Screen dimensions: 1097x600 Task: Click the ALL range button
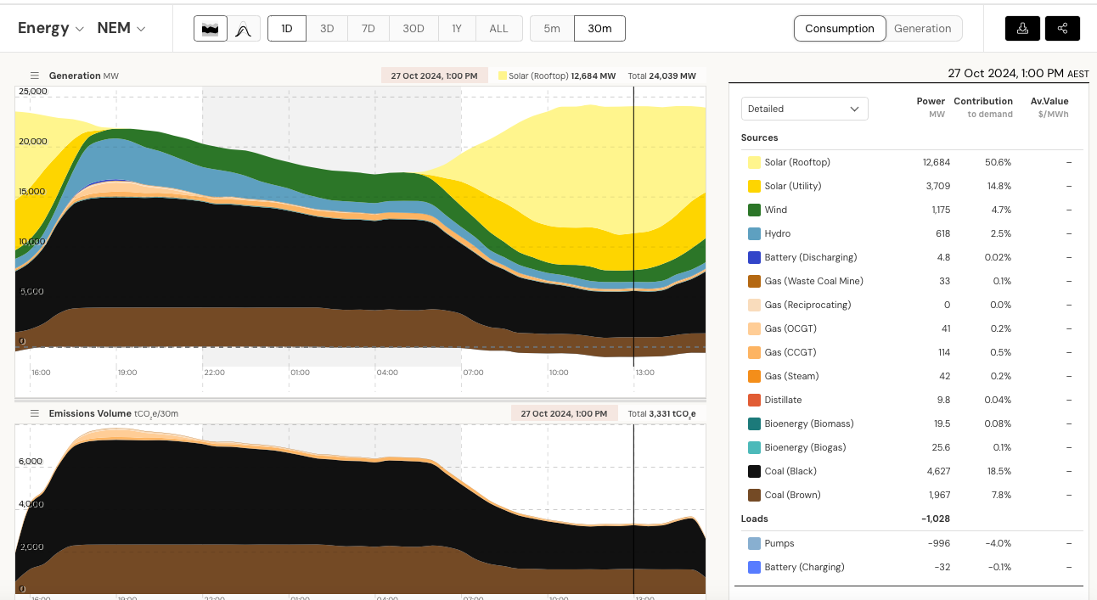[498, 28]
